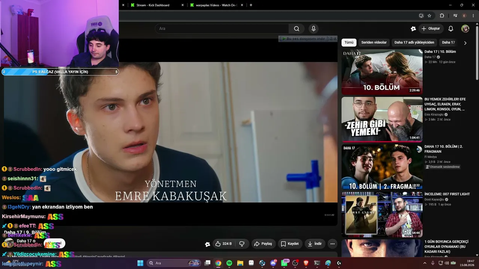This screenshot has height=269, width=479.
Task: Open YouTube notifications bell
Action: pos(451,29)
